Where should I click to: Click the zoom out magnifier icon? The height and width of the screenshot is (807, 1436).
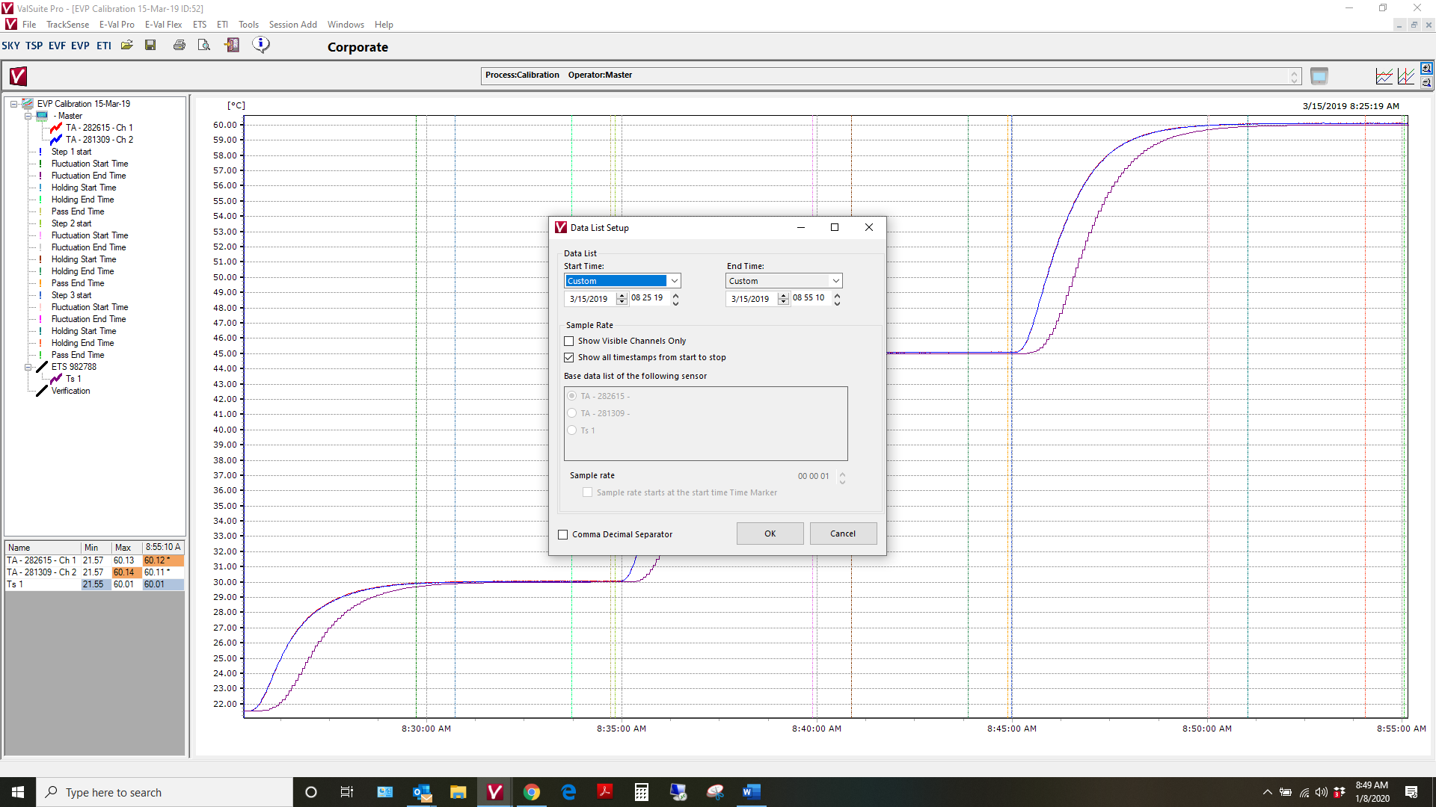pos(1426,82)
